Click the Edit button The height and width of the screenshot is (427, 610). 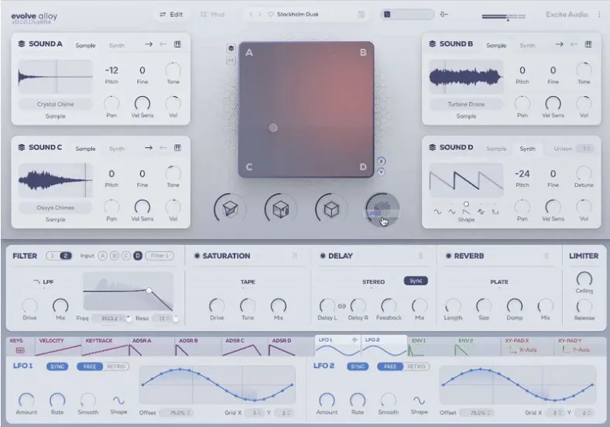point(171,15)
